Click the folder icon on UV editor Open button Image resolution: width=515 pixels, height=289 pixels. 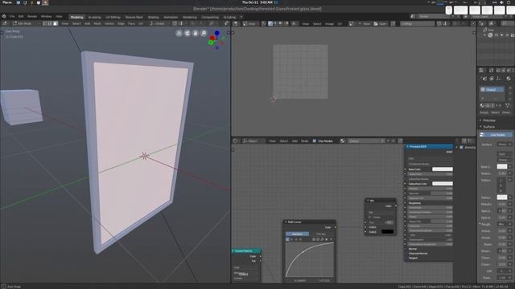click(x=376, y=23)
